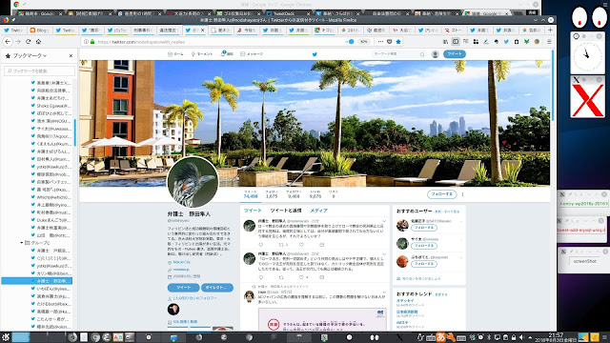Open the Firefox hamburger menu
This screenshot has height=343, width=610.
coord(549,42)
